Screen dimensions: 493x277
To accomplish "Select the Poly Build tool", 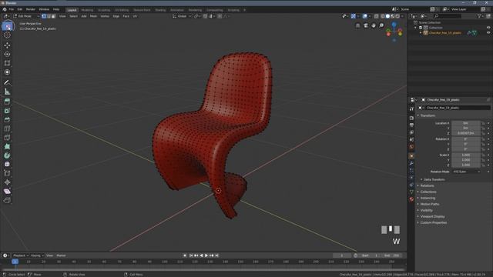I will point(7,147).
